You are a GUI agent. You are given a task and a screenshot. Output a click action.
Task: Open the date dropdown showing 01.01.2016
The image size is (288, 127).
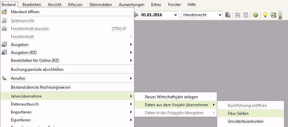pos(176,15)
